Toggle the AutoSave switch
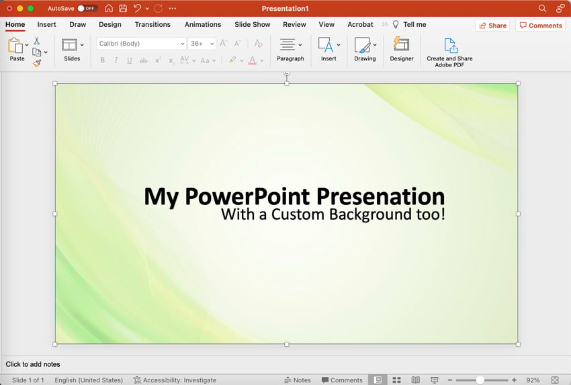This screenshot has width=571, height=385. coord(87,9)
